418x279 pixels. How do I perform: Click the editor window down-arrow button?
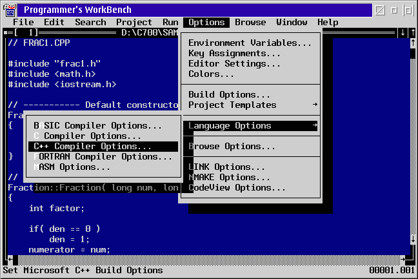point(403,33)
